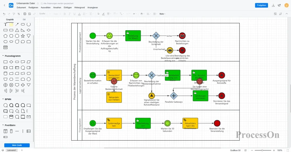Click the undo arrow in the toolbar

[x=4, y=14]
